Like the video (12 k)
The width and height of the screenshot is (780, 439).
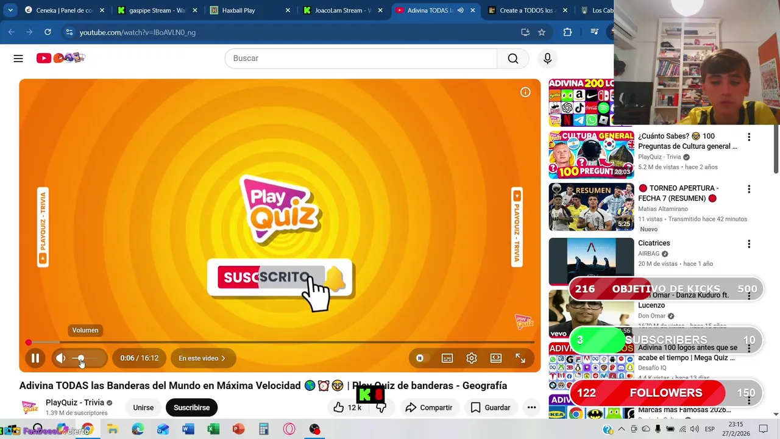(346, 407)
